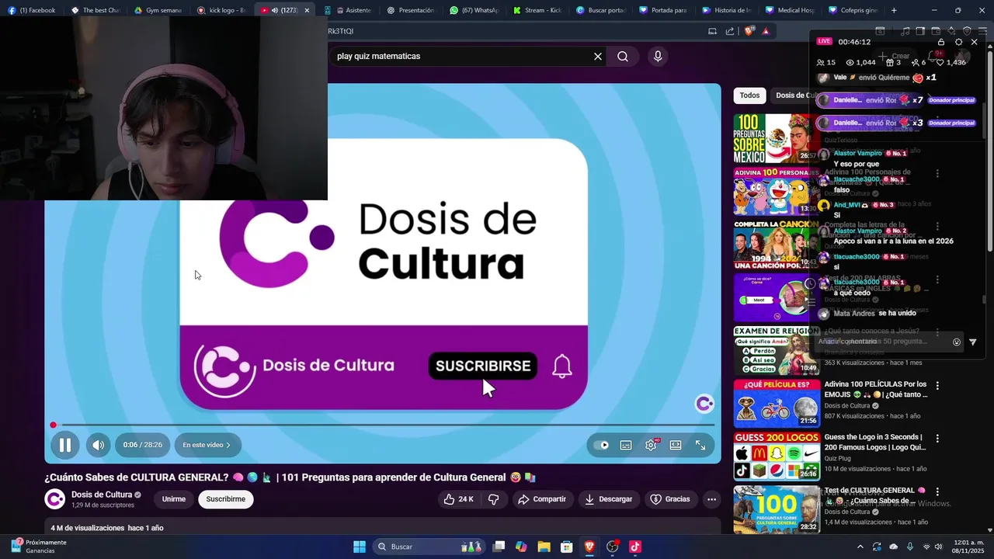The width and height of the screenshot is (994, 559).
Task: Click the emoji icon in chat comment field
Action: click(x=957, y=342)
